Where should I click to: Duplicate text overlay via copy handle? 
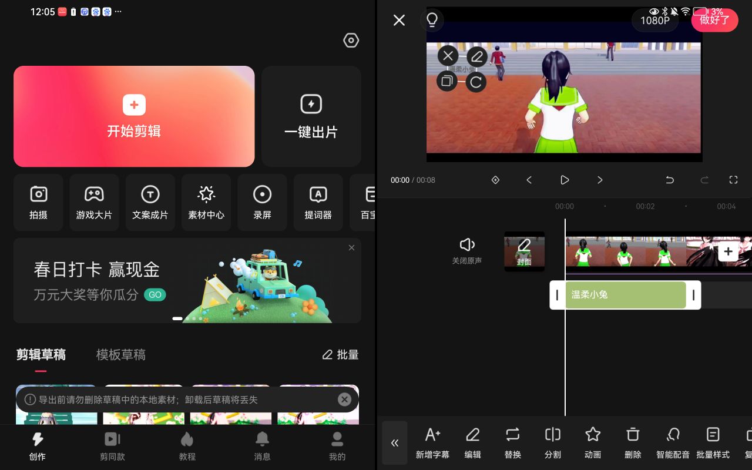pos(447,80)
